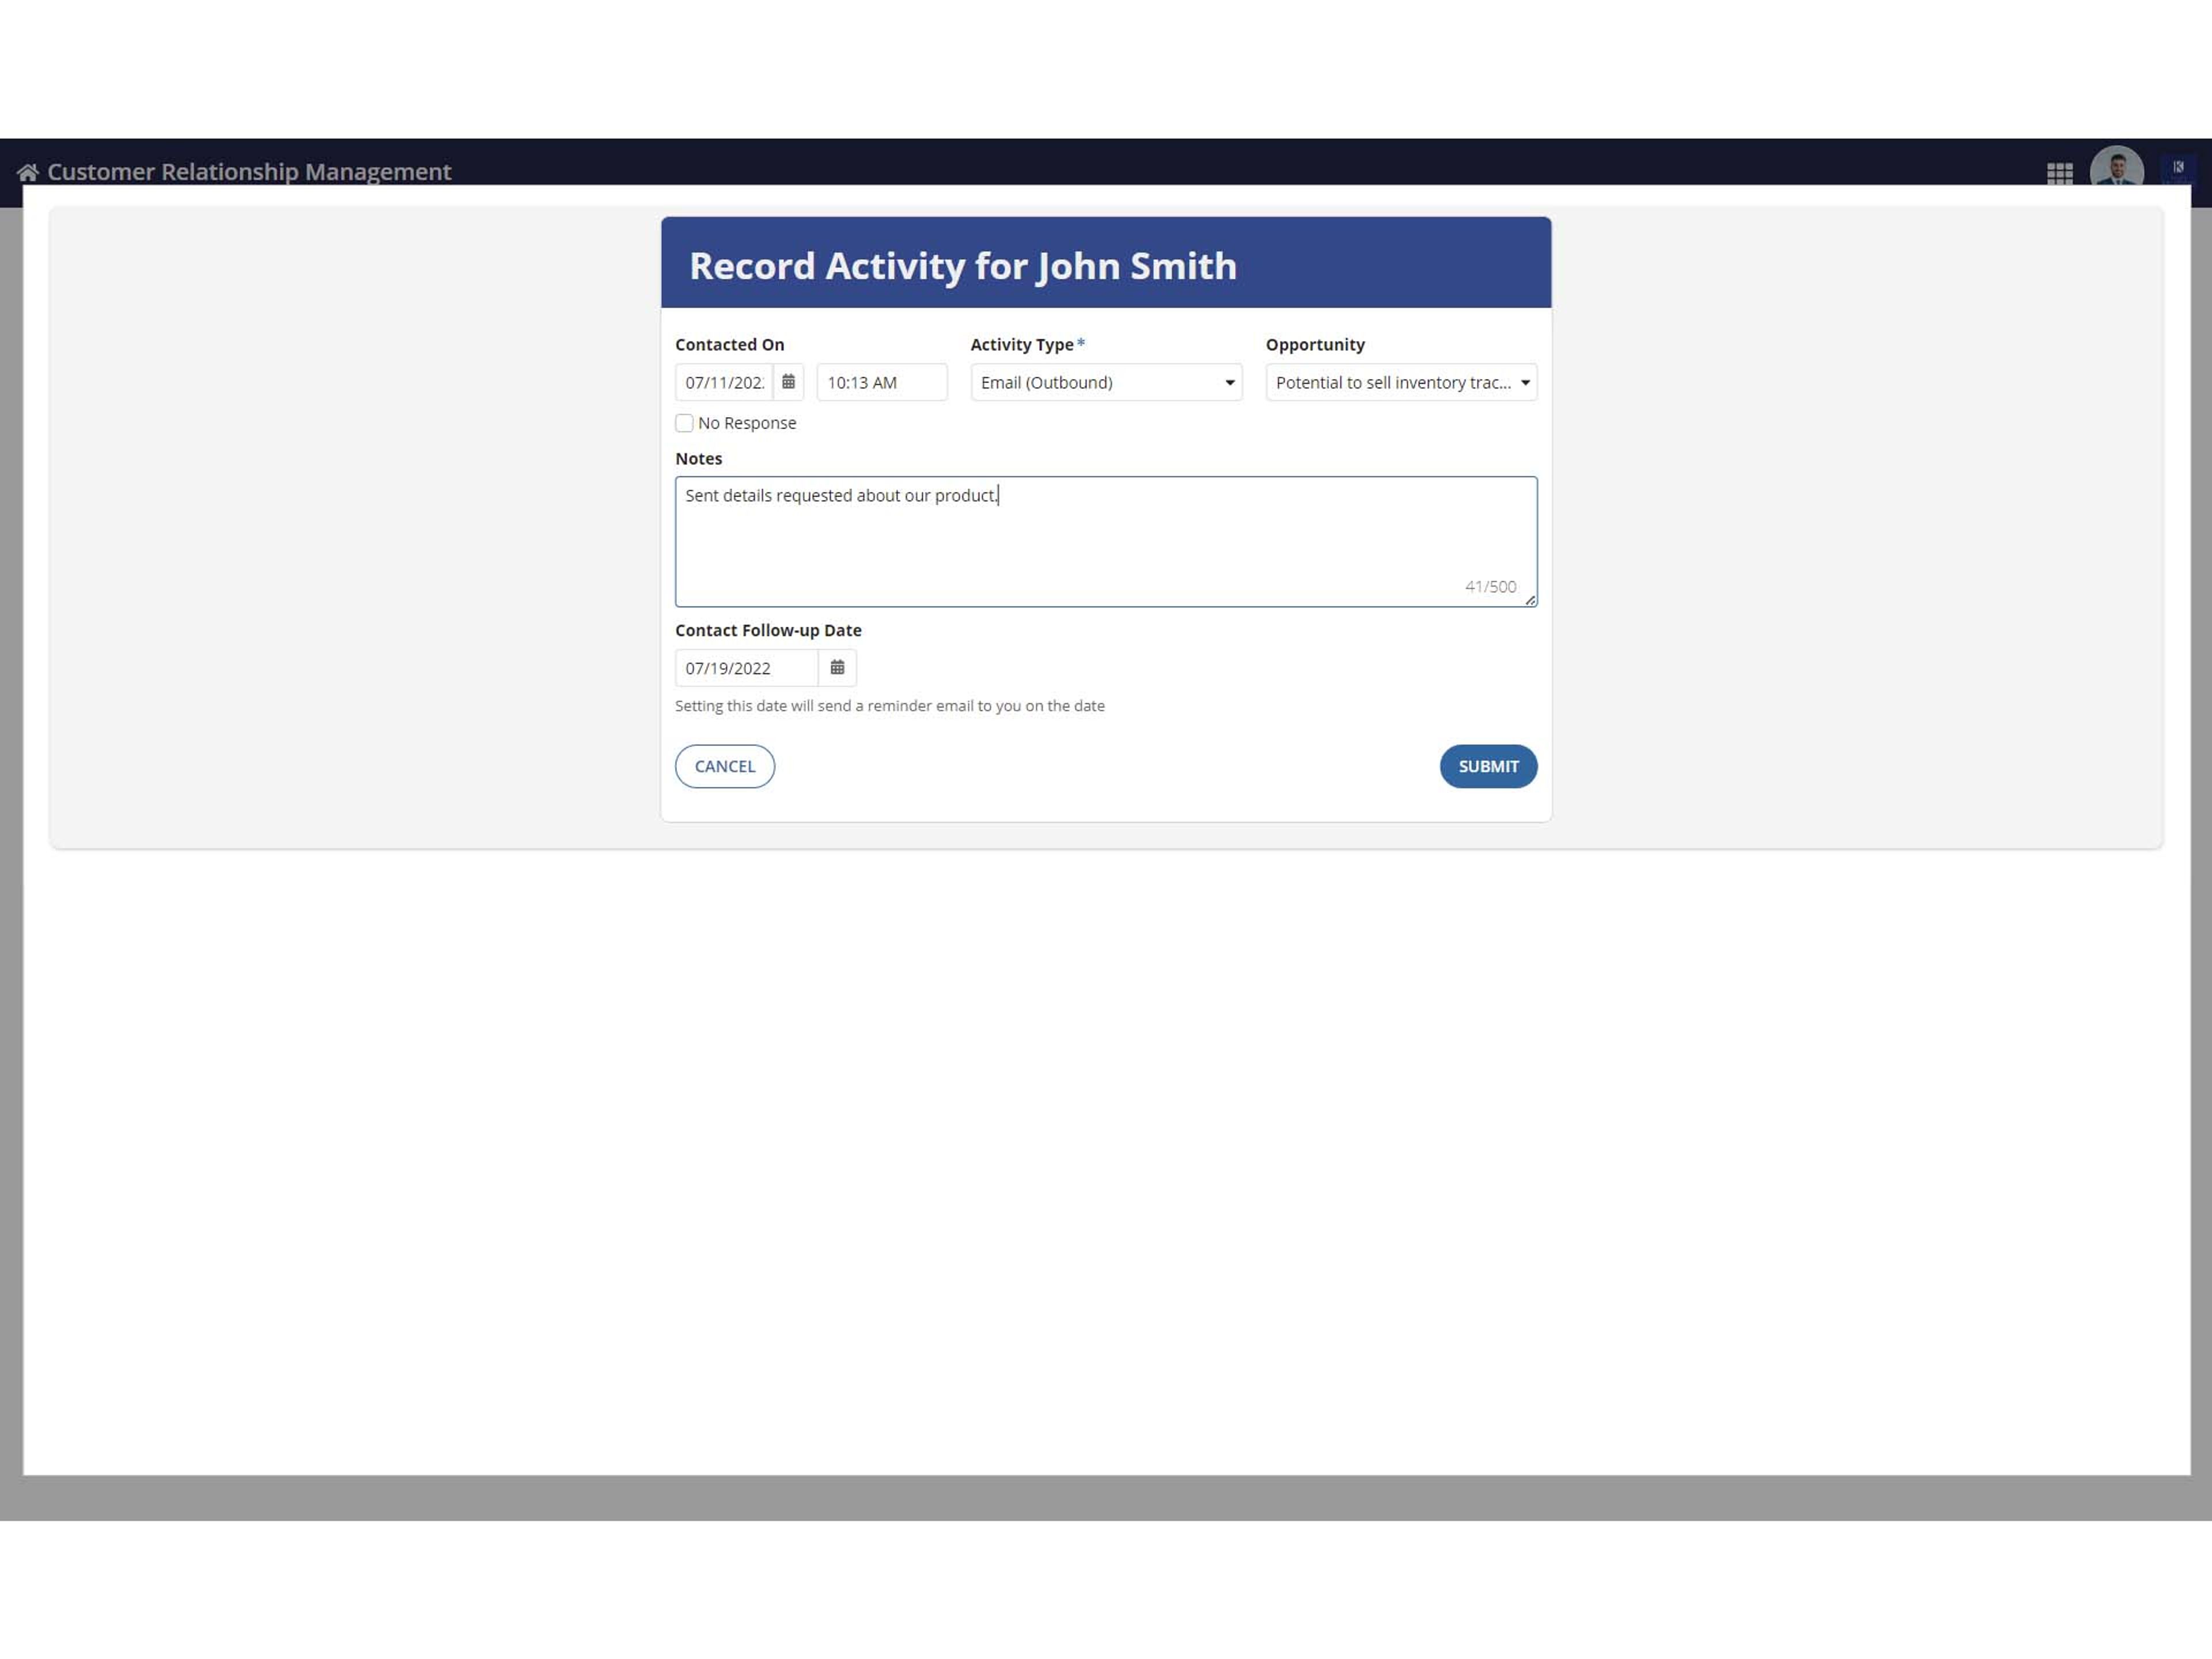Click the reminder email hint text
Viewport: 2212px width, 1659px height.
pyautogui.click(x=890, y=706)
